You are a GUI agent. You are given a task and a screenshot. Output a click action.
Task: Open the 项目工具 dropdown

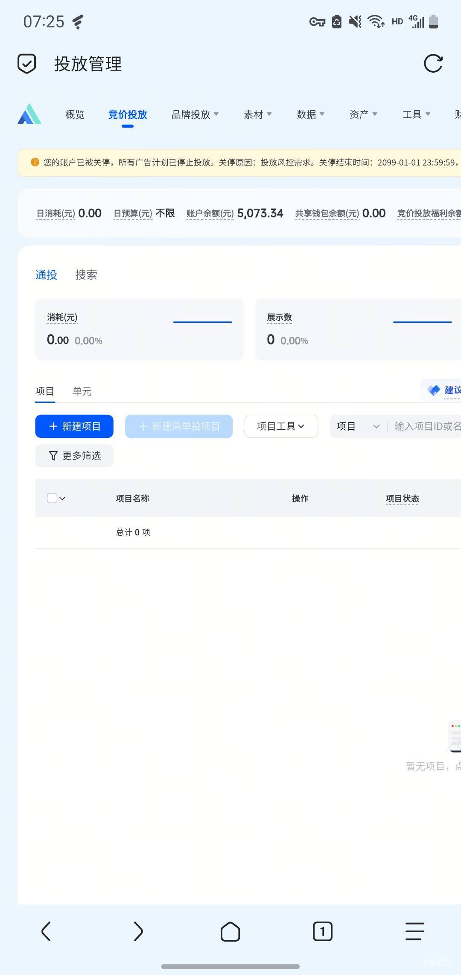click(x=281, y=426)
